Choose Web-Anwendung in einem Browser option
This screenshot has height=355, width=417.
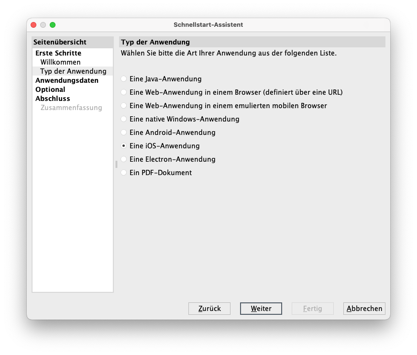(124, 92)
